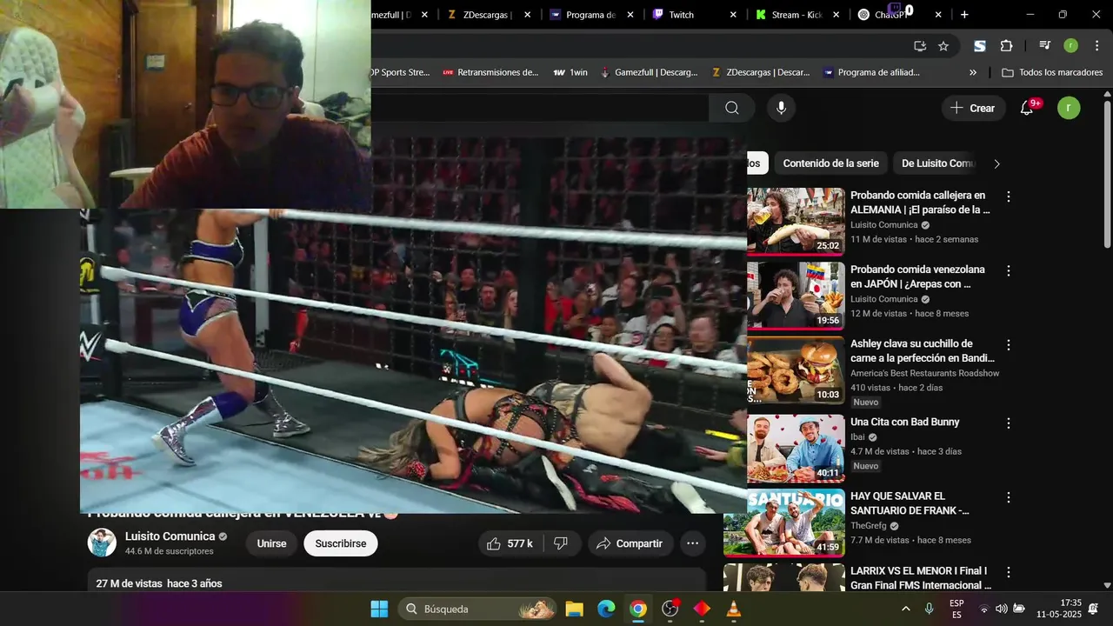Dislike the video with thumbs down
1113x626 pixels.
[x=561, y=543]
